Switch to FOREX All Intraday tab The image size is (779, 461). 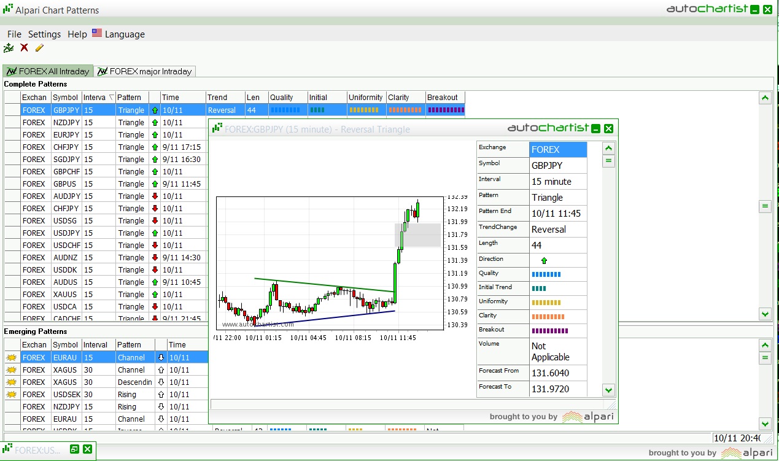(x=48, y=71)
